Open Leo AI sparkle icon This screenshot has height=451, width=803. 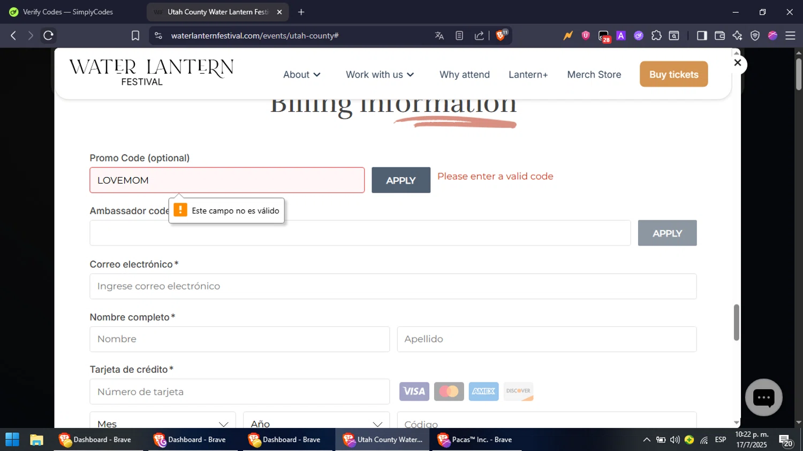point(737,36)
